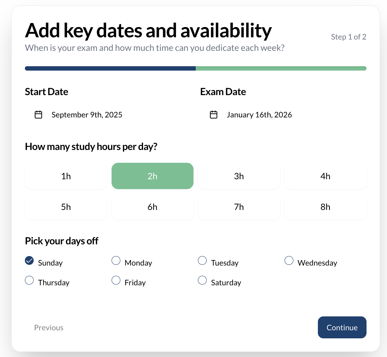Screen dimensions: 387x357
Task: Choose the 2h study option
Action: (x=152, y=176)
